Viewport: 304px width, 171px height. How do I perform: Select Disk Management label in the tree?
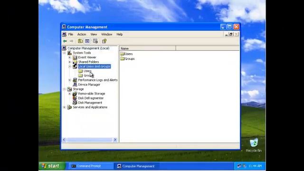[x=90, y=103]
